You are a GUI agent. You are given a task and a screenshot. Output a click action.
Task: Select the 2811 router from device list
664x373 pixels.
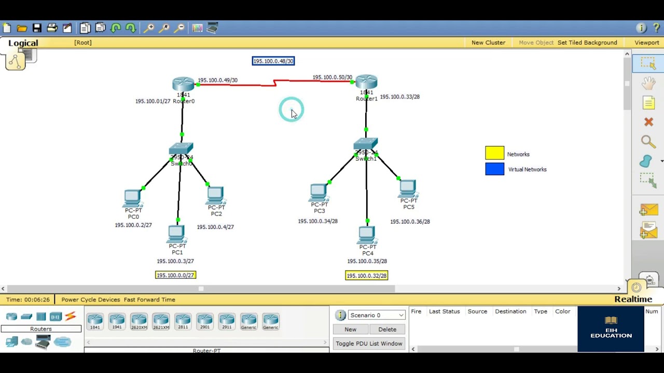(x=183, y=321)
